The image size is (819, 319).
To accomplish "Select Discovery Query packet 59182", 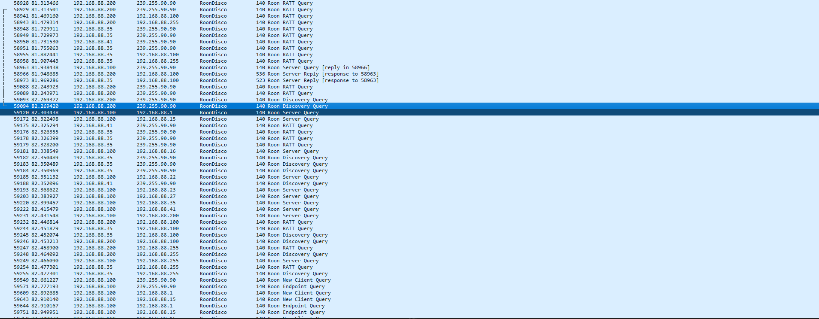I will 409,158.
